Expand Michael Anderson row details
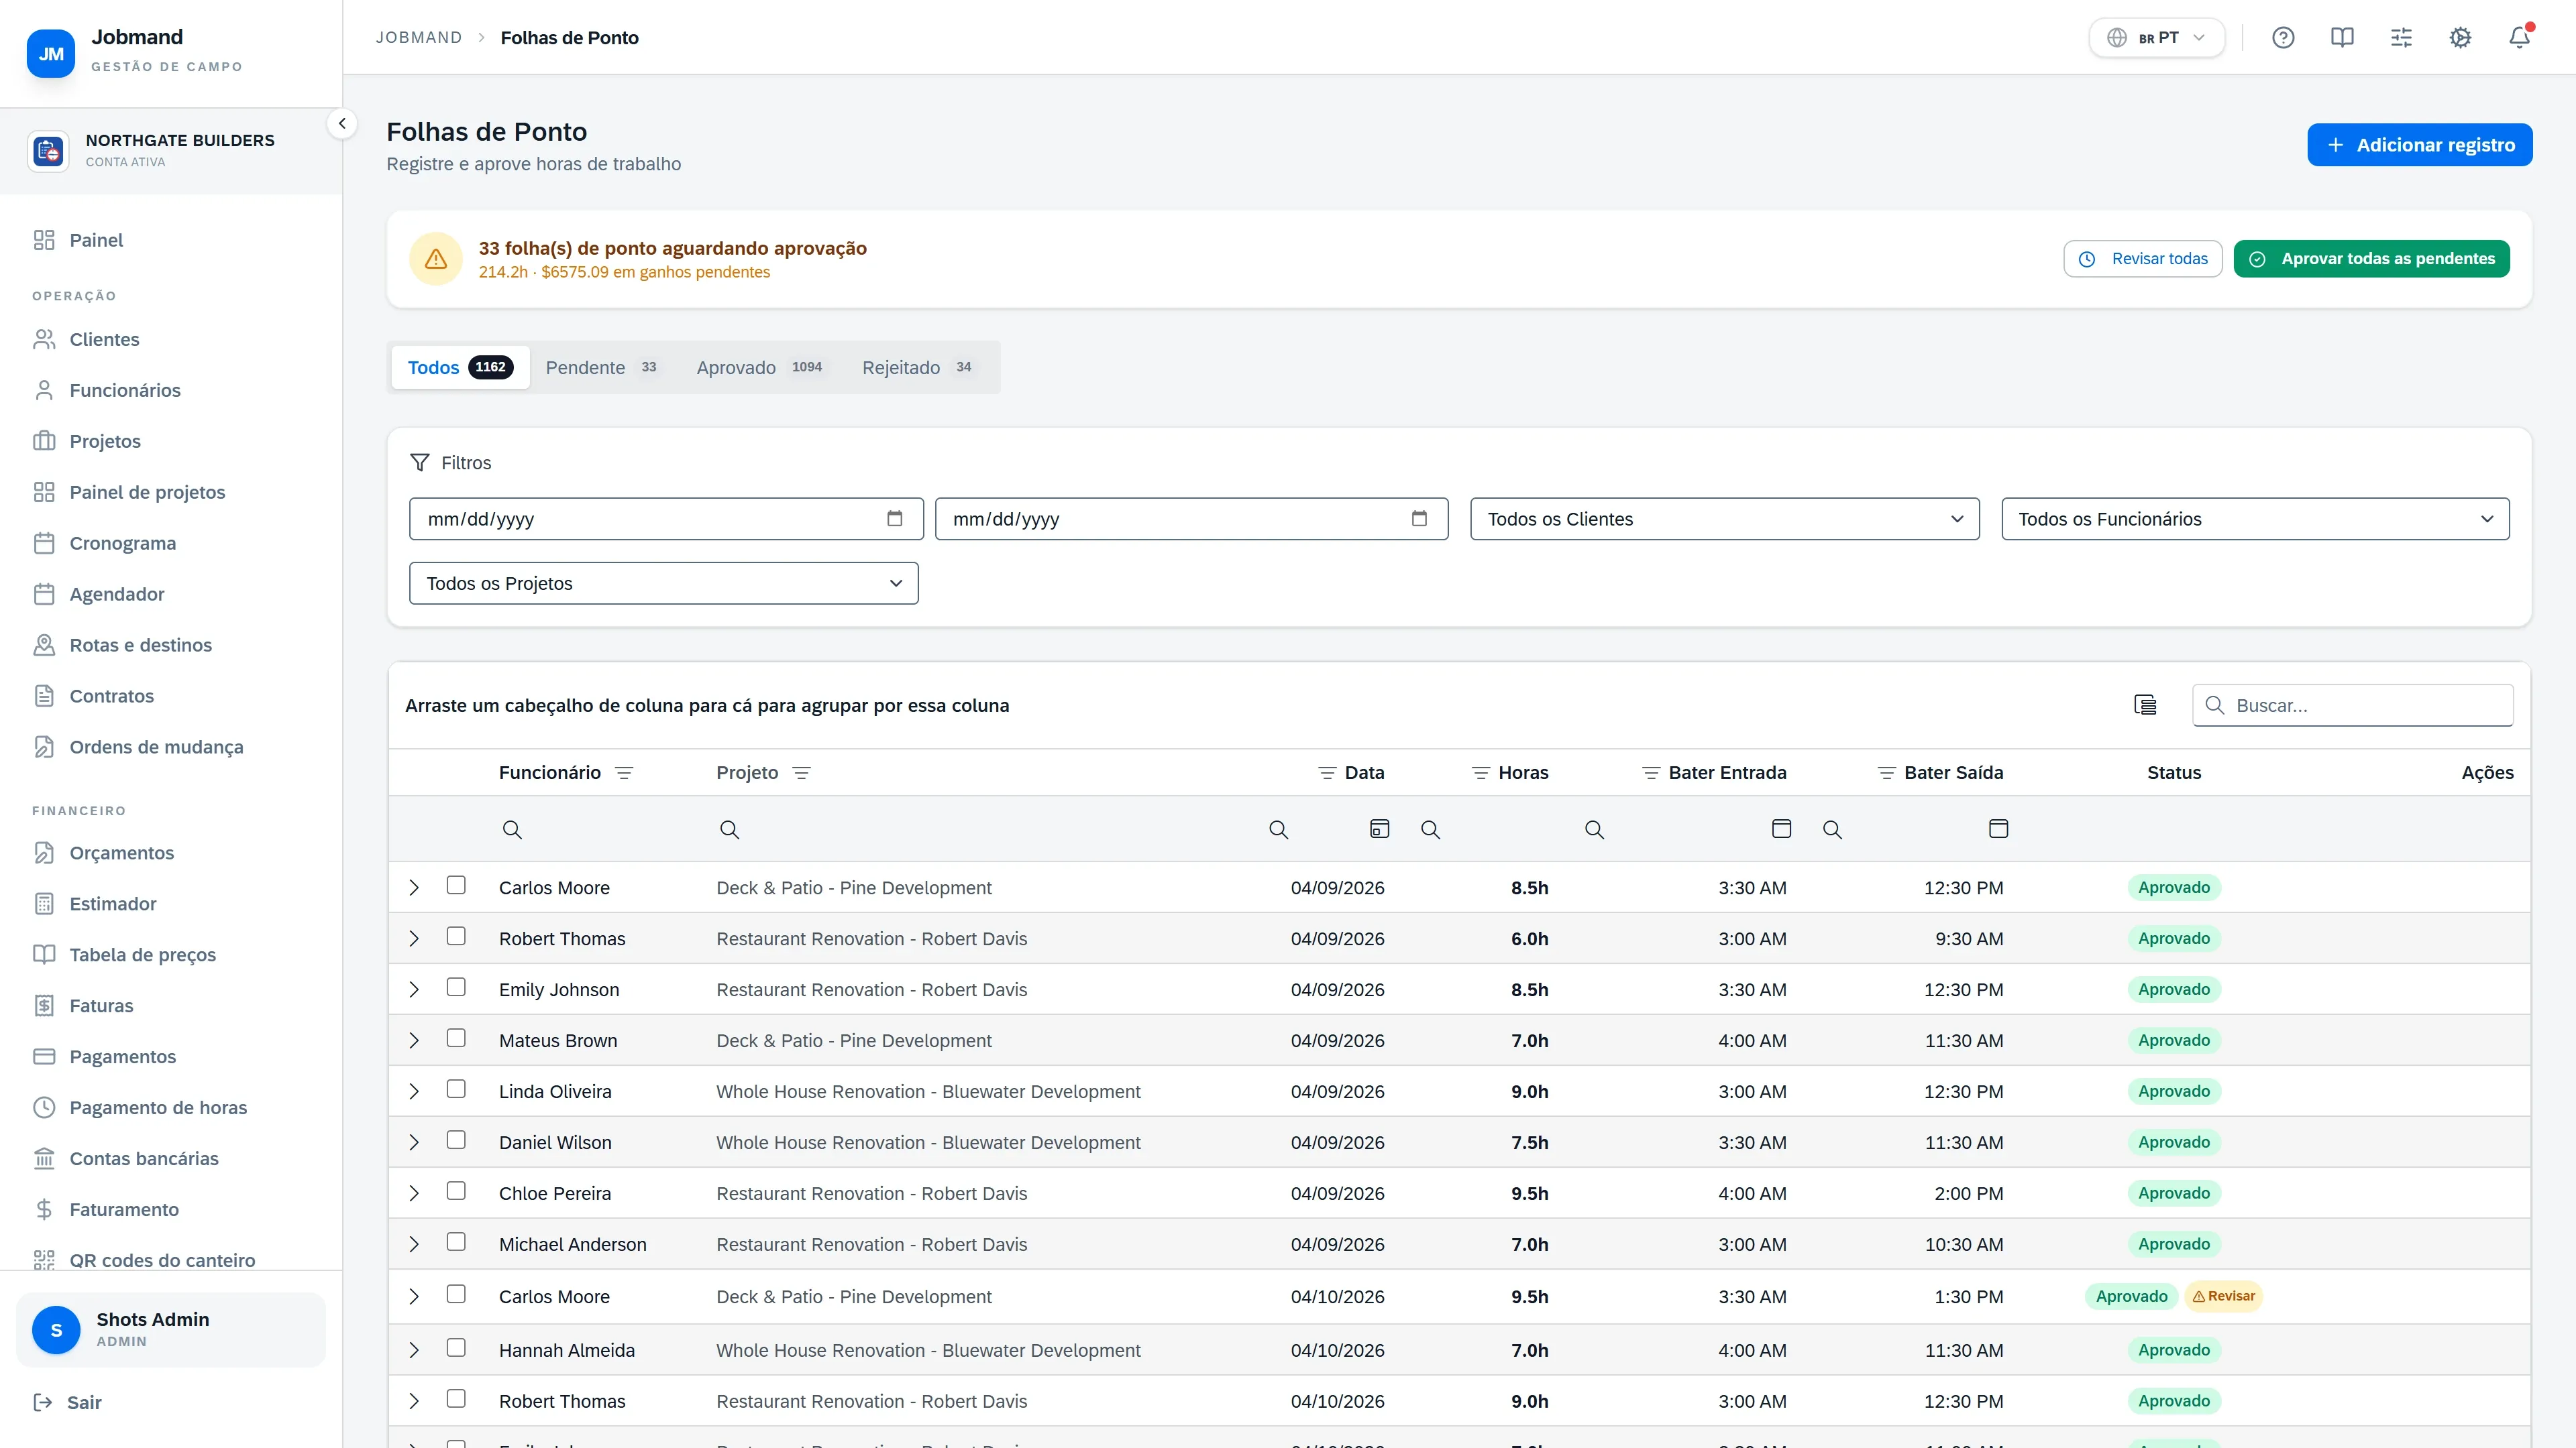2576x1448 pixels. pyautogui.click(x=414, y=1244)
